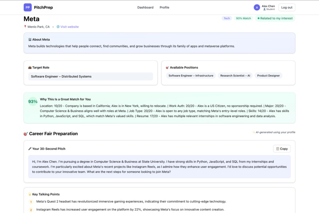Click the globe icon by Visit website
This screenshot has height=213, width=319.
click(58, 27)
